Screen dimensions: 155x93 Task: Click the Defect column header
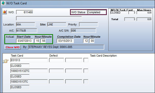click(x=54, y=56)
